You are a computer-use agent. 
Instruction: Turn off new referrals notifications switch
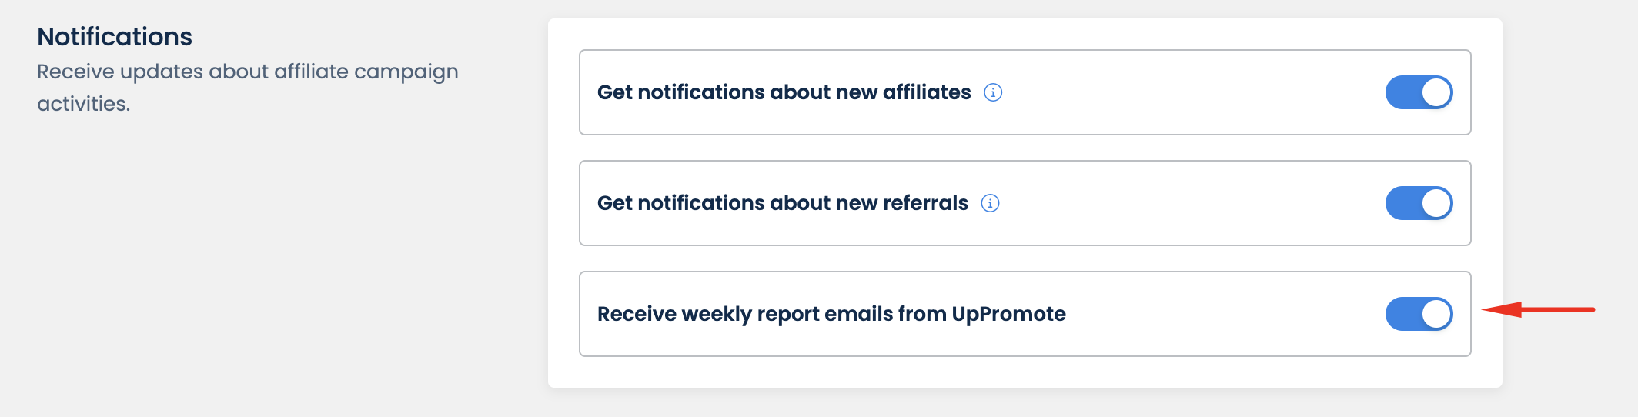(1419, 204)
